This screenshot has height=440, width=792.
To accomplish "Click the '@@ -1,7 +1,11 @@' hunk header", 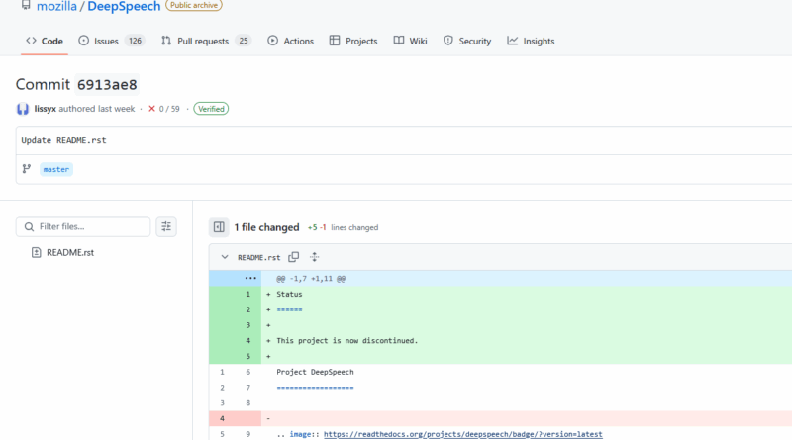I will (x=311, y=279).
